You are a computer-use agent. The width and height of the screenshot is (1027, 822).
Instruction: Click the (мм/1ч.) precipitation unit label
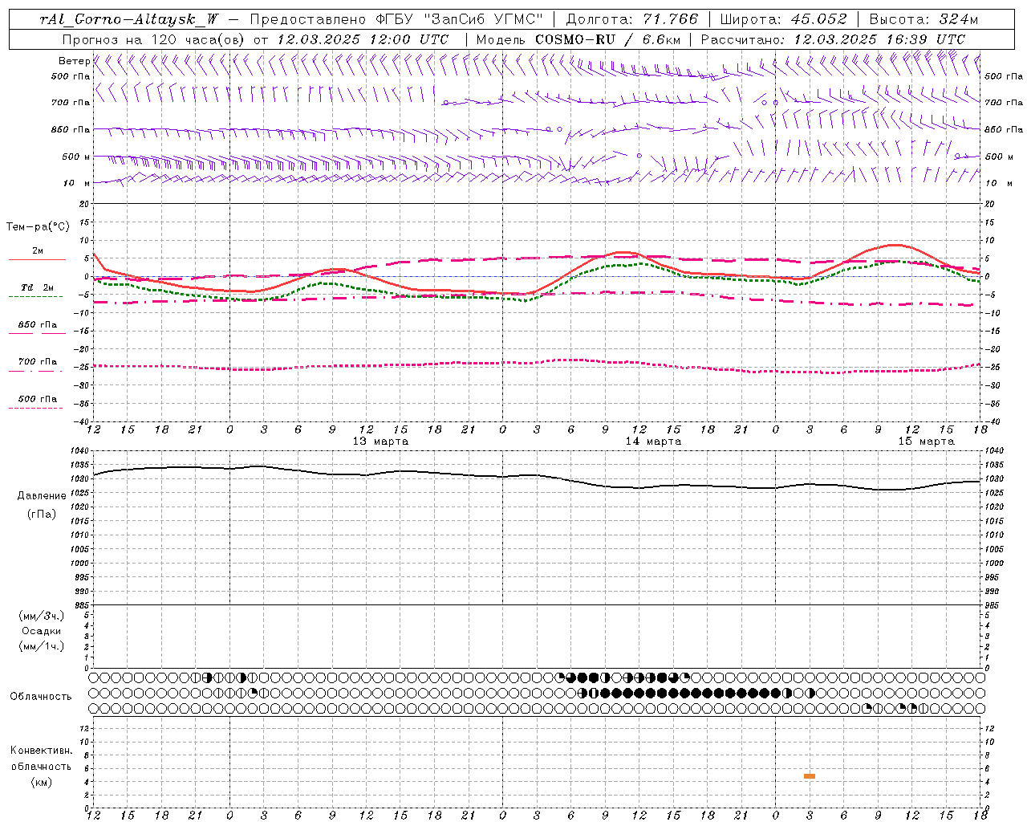point(42,646)
